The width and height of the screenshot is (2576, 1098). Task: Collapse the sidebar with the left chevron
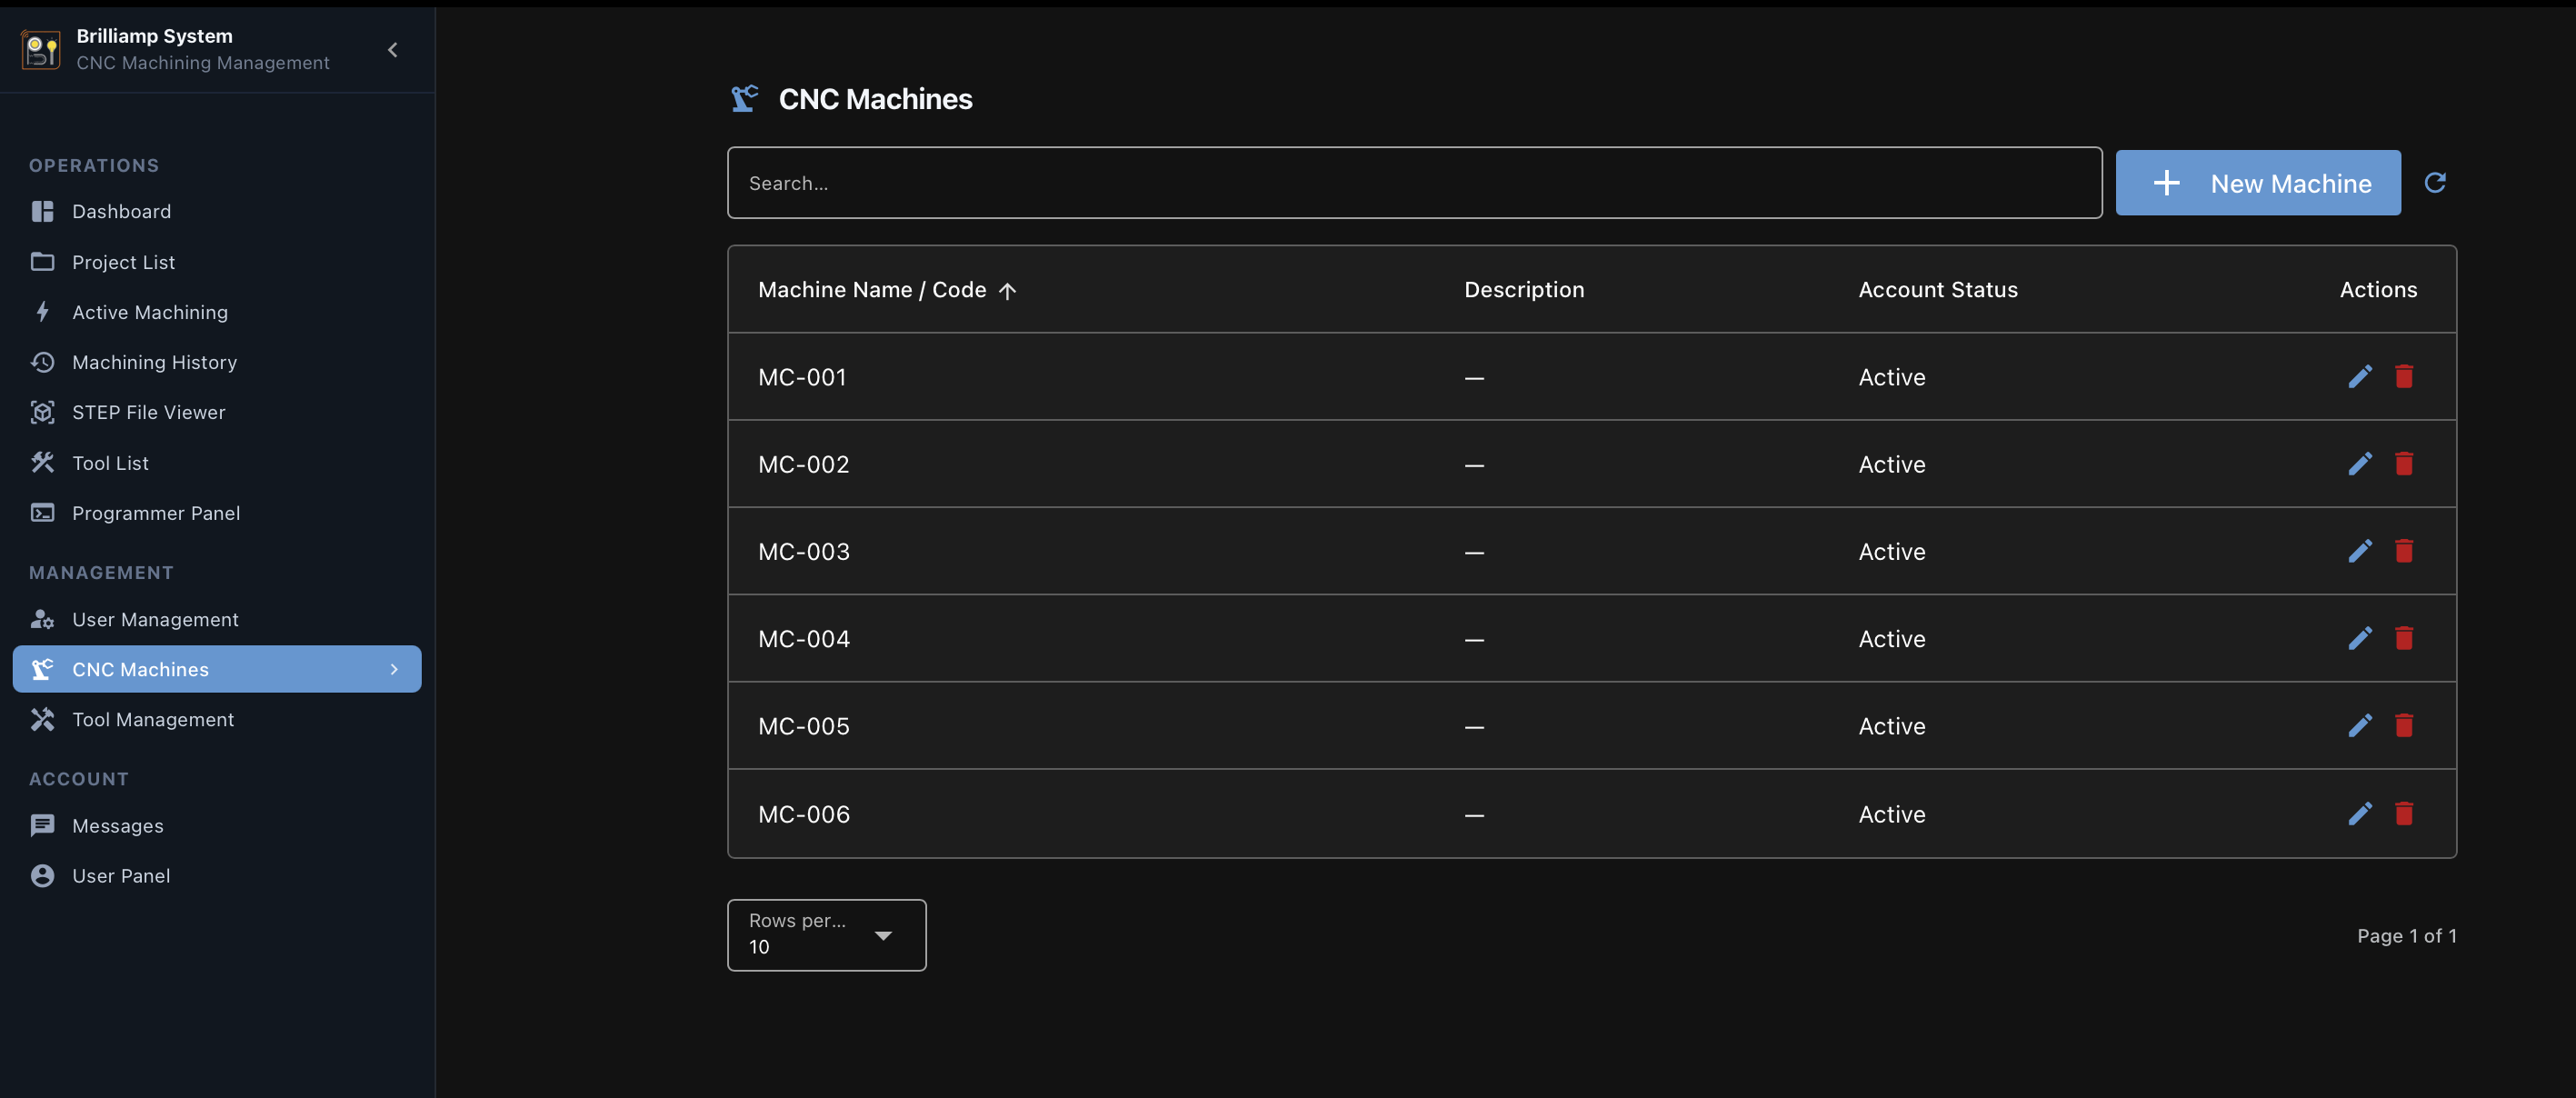click(393, 49)
